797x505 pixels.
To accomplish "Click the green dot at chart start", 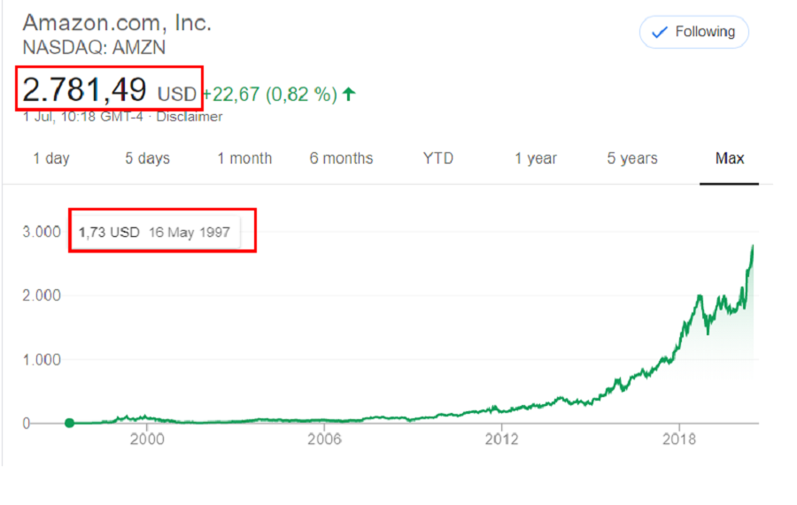I will pos(70,423).
